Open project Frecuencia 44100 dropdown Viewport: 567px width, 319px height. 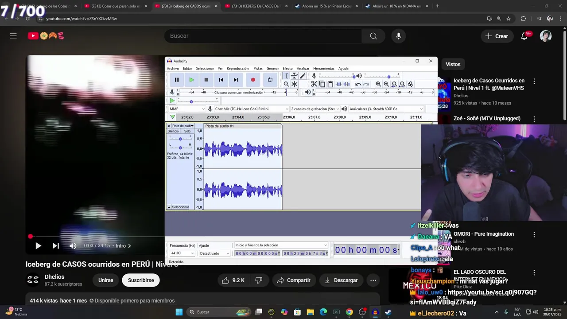point(182,253)
